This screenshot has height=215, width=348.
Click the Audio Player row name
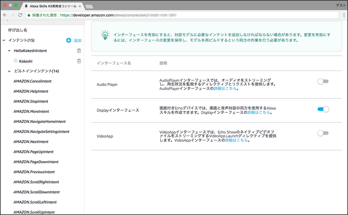click(107, 84)
